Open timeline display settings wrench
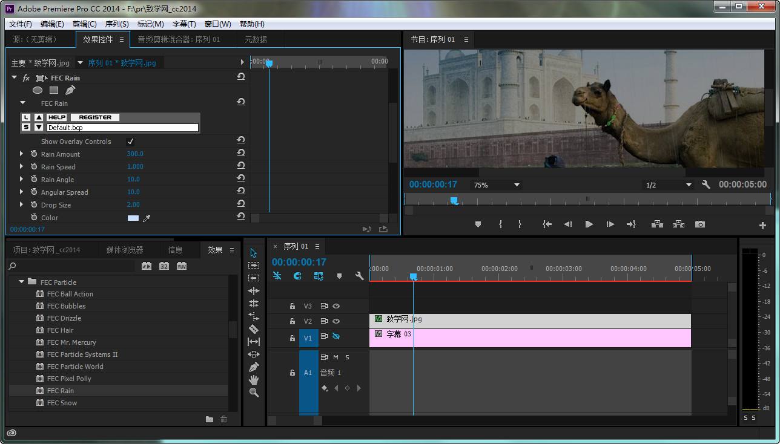This screenshot has height=444, width=780. pos(359,276)
